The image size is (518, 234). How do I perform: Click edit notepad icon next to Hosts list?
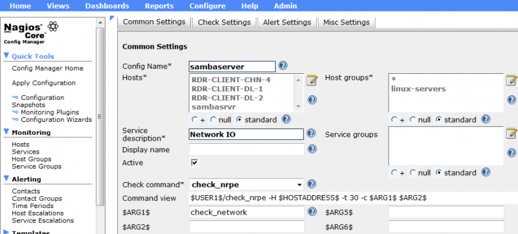(312, 80)
